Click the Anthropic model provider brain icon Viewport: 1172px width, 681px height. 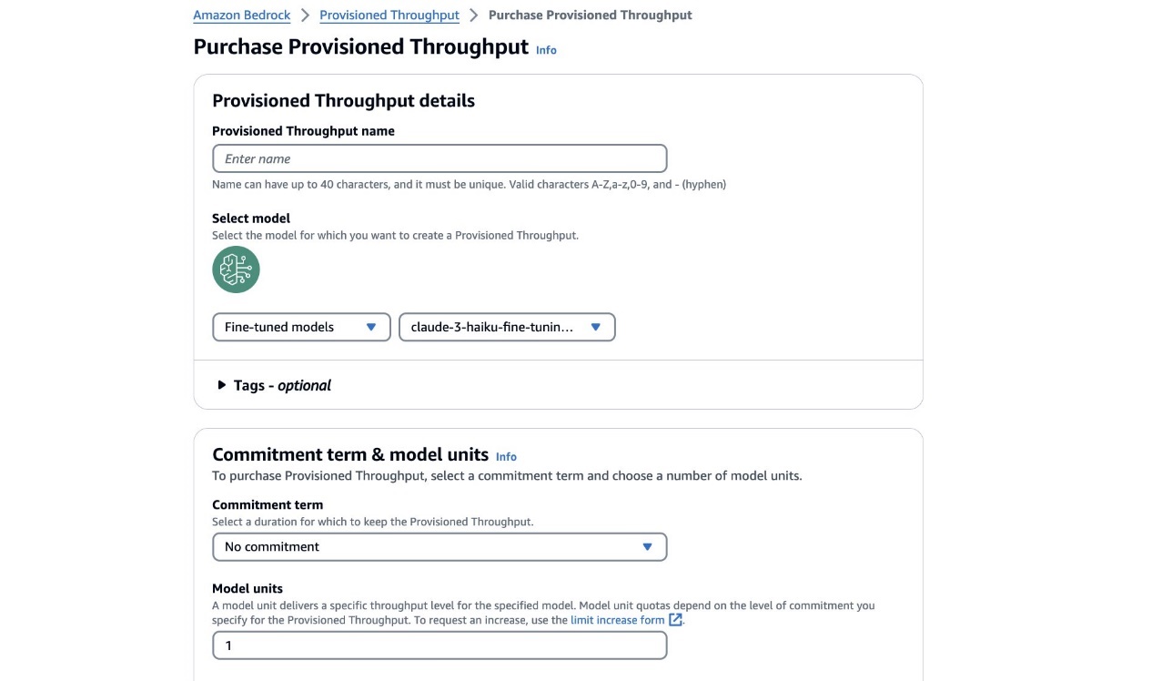[236, 269]
